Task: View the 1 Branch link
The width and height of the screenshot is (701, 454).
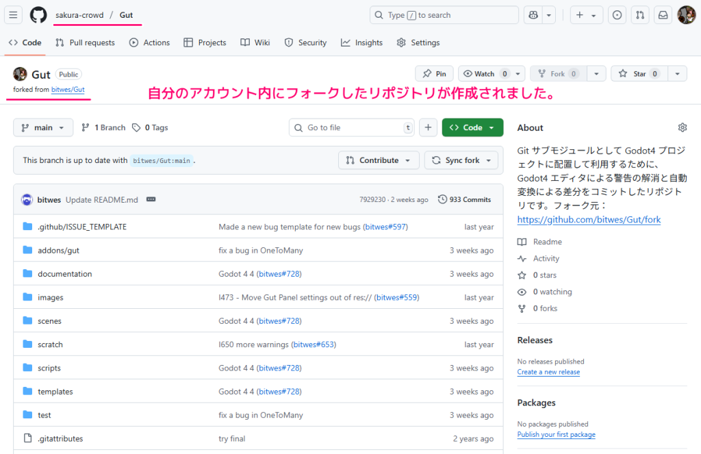Action: tap(104, 127)
